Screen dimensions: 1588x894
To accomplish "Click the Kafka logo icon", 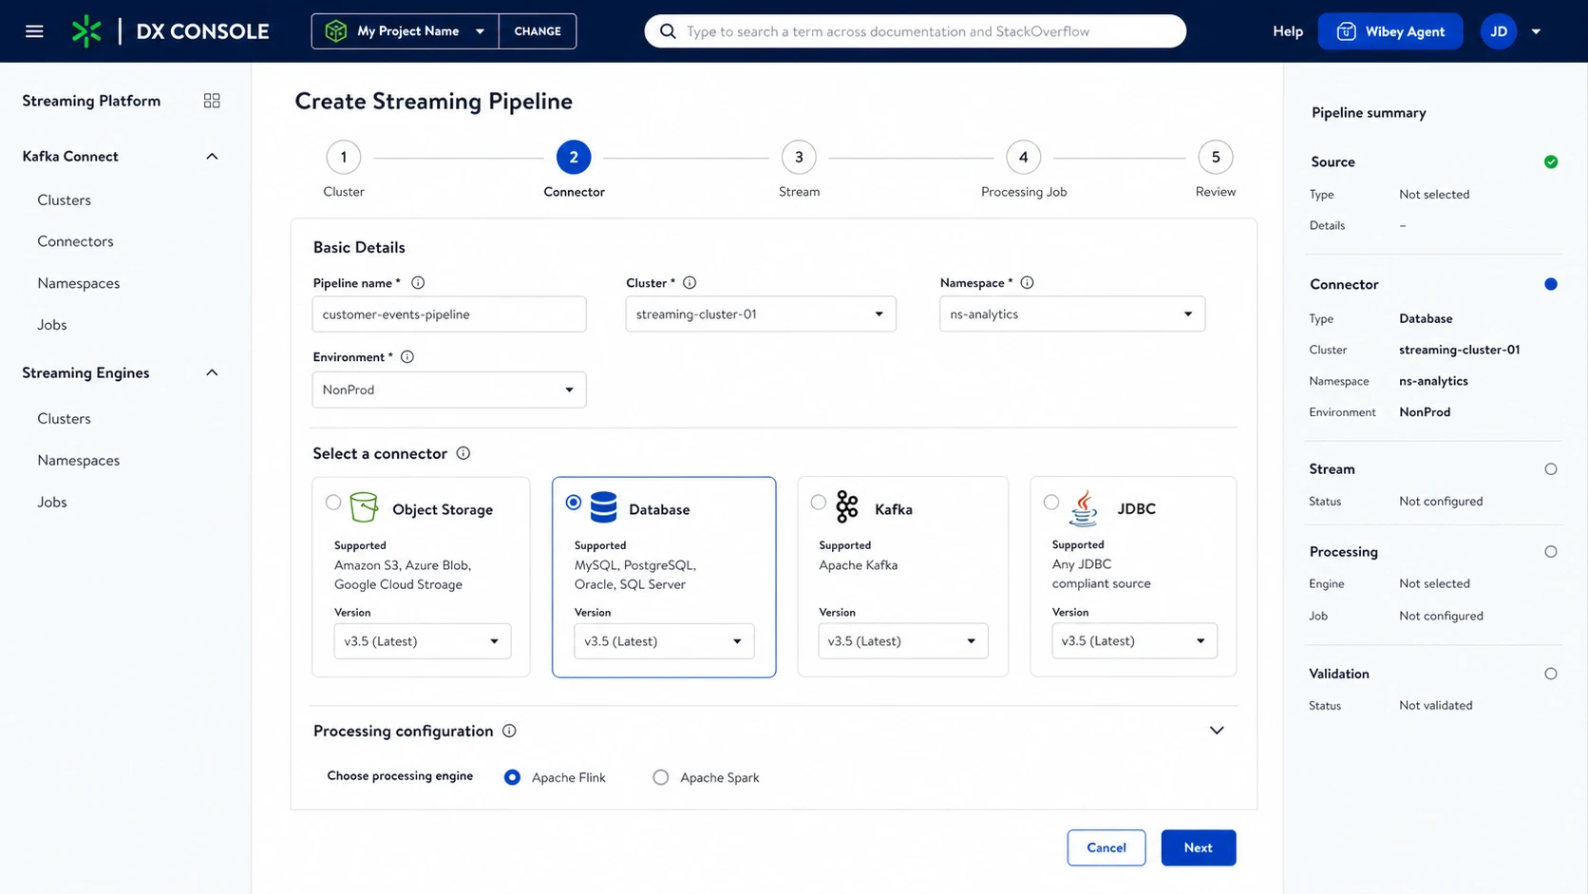I will [846, 507].
